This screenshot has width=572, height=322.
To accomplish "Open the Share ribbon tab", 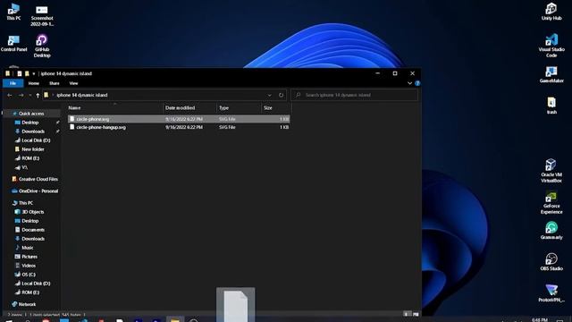I will click(54, 83).
